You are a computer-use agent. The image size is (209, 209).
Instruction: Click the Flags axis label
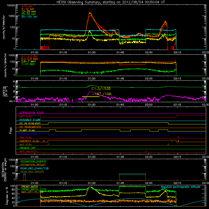click(x=11, y=130)
